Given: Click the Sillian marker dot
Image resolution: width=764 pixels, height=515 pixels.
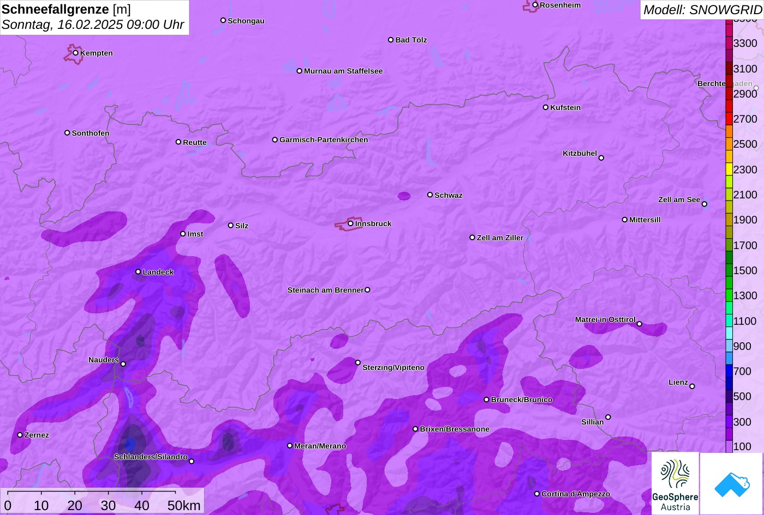Looking at the screenshot, I should pyautogui.click(x=608, y=417).
